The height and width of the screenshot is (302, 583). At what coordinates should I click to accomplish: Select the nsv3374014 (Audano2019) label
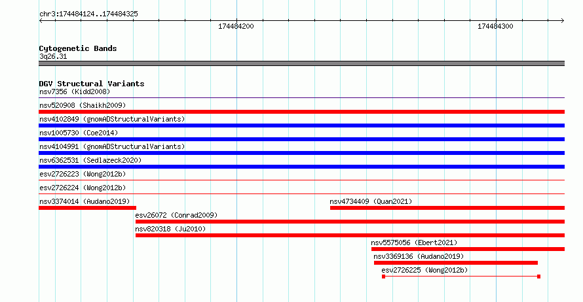coord(85,201)
